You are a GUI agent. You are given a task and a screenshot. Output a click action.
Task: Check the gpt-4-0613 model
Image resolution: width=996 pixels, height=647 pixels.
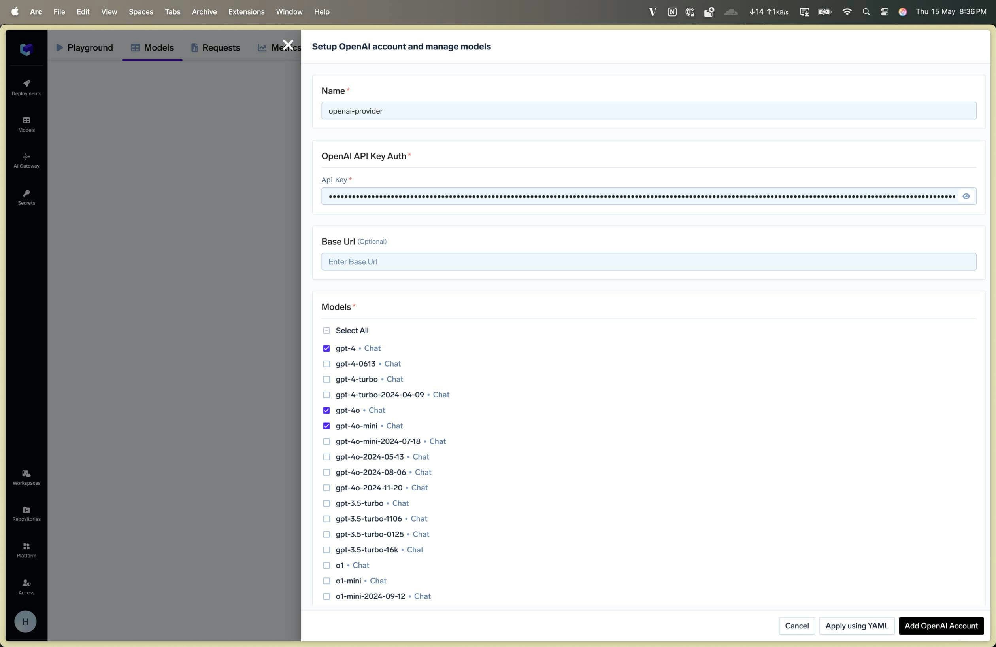pyautogui.click(x=326, y=364)
